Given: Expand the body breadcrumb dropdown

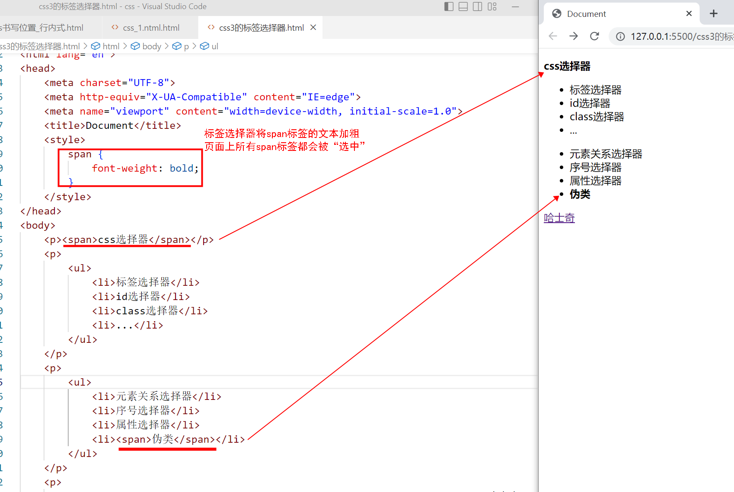Looking at the screenshot, I should pos(151,46).
